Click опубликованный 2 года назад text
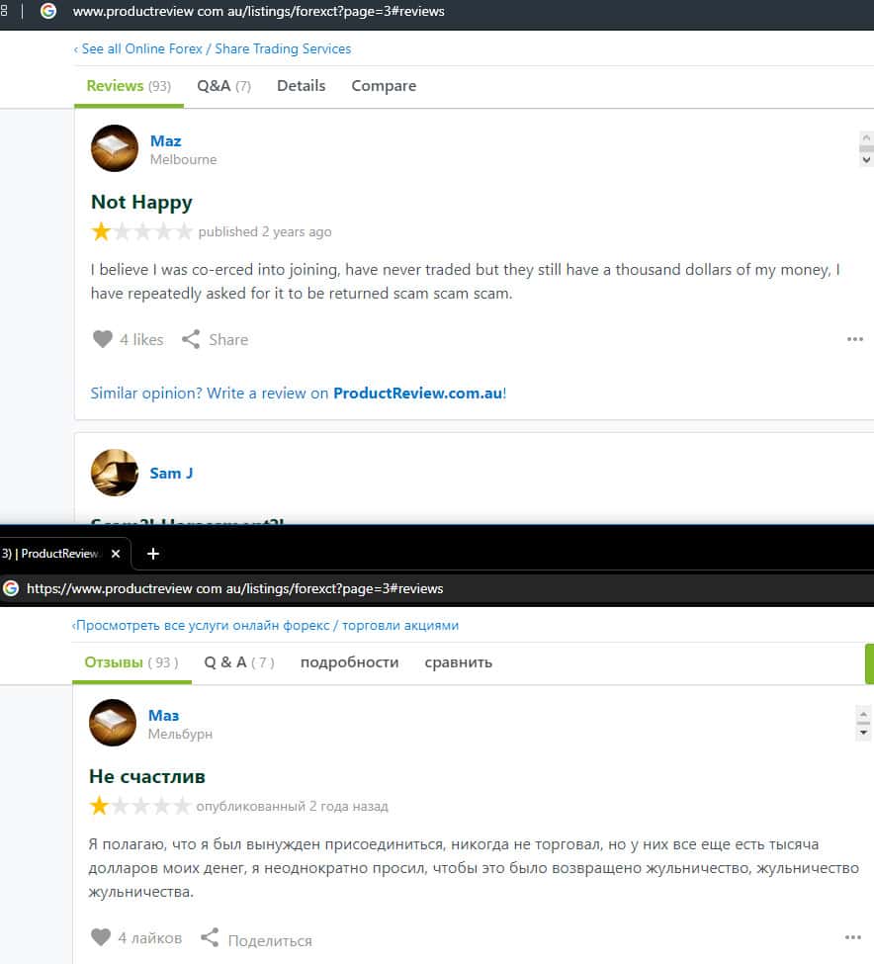Image resolution: width=874 pixels, height=964 pixels. 292,806
